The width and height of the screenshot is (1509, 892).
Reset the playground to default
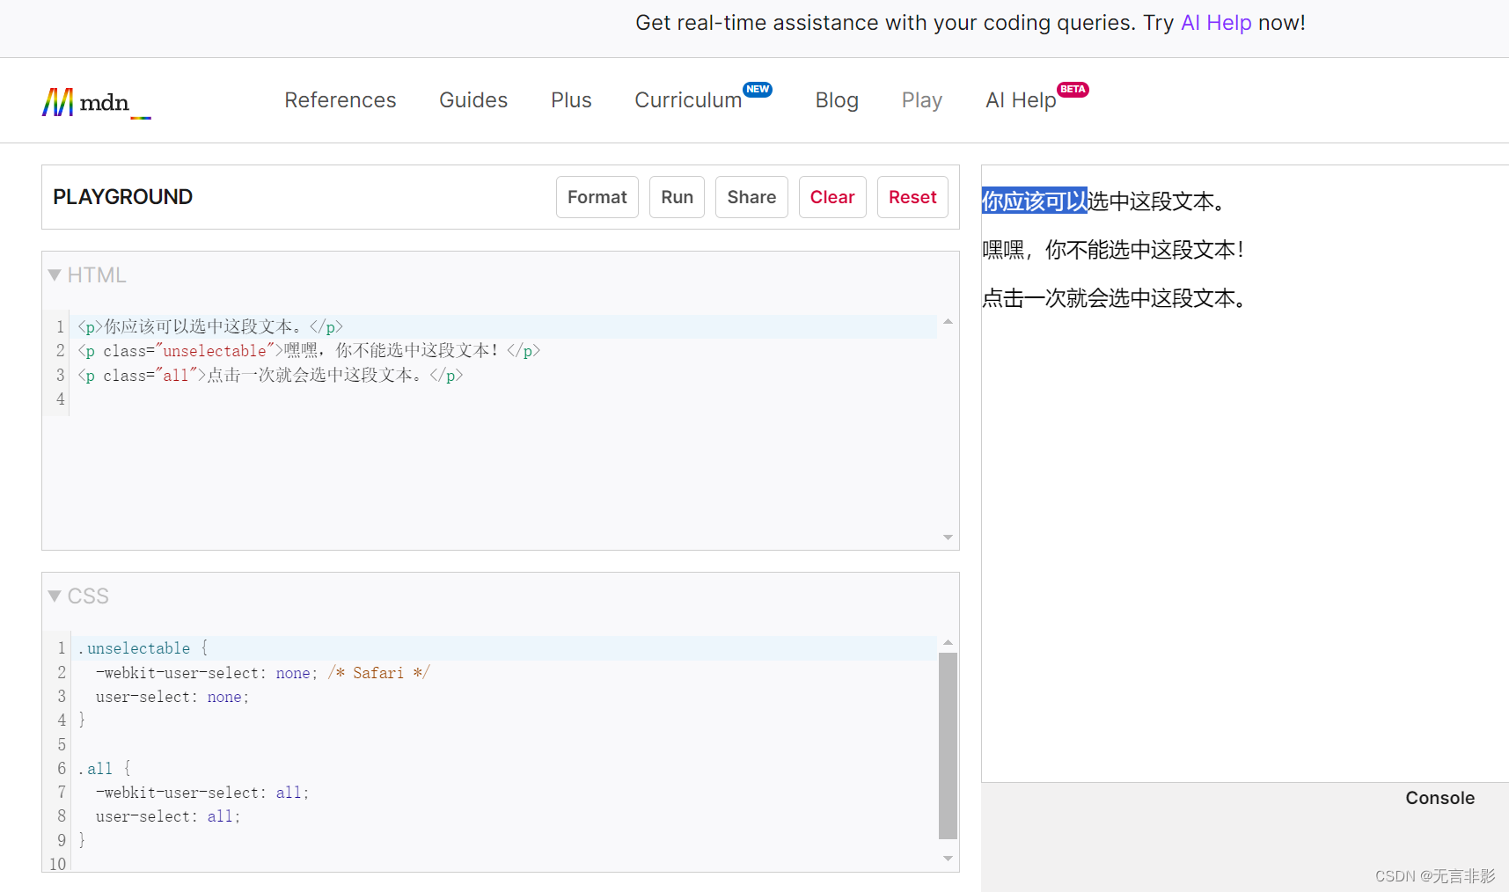click(x=912, y=196)
